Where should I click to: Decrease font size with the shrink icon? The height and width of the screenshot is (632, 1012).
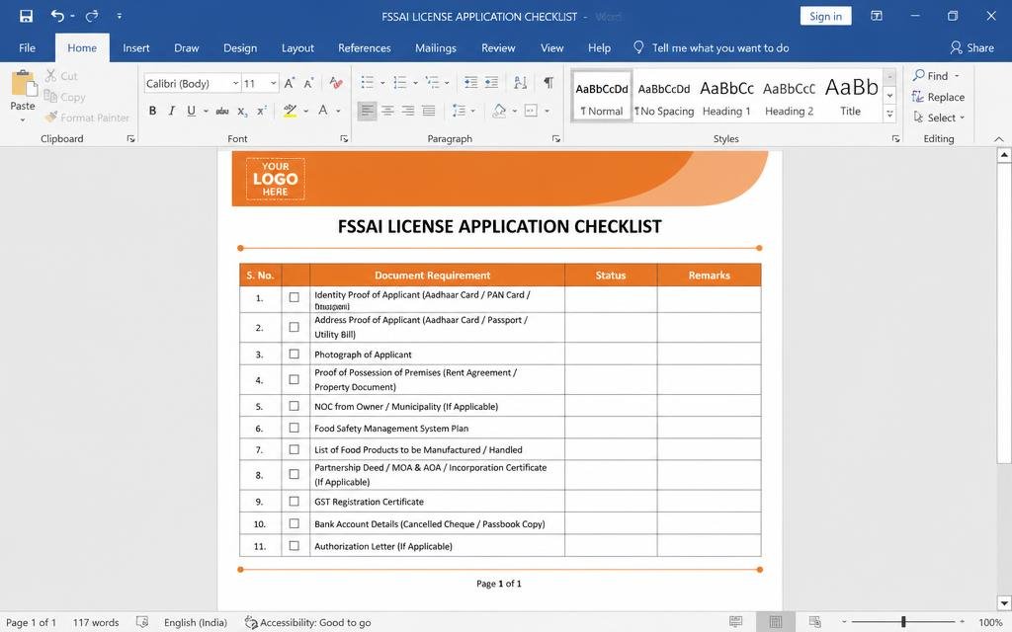click(308, 83)
